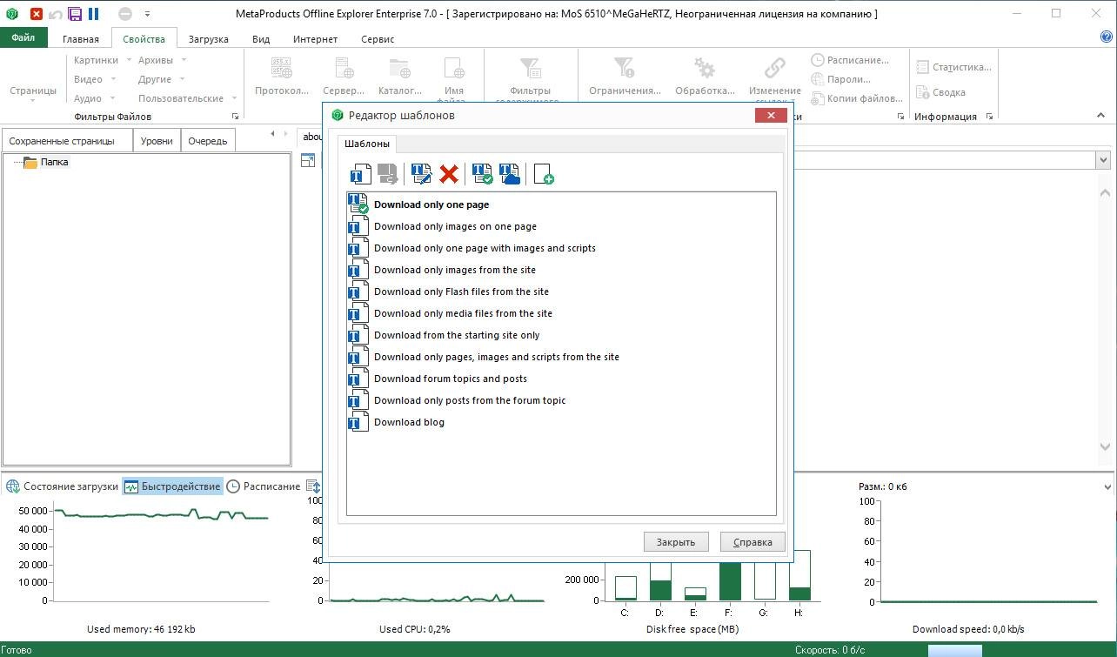Click the Фильтры содержимого funnel icon

click(530, 68)
